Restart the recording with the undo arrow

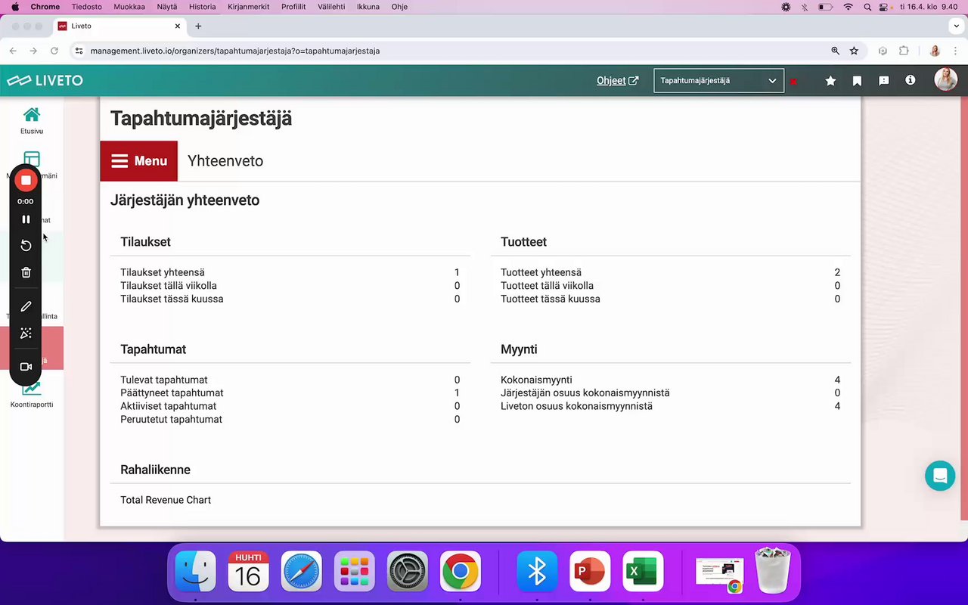coord(26,246)
